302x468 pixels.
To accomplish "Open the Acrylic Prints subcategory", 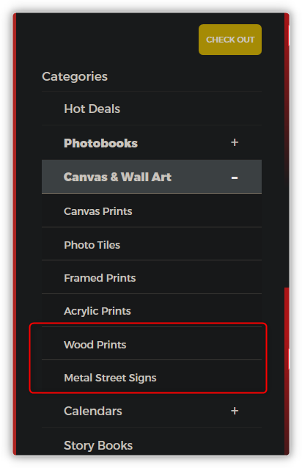I will pyautogui.click(x=97, y=311).
